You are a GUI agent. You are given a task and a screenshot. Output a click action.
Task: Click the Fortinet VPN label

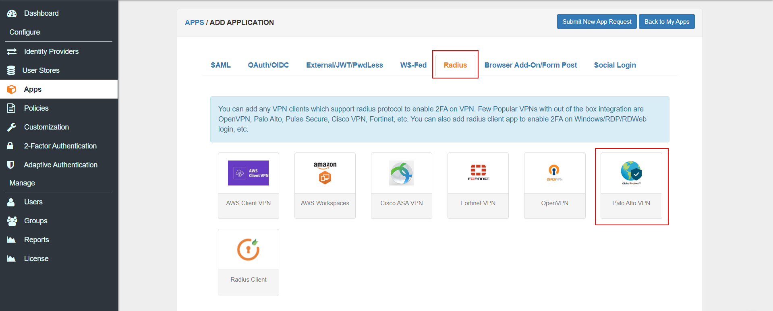478,203
